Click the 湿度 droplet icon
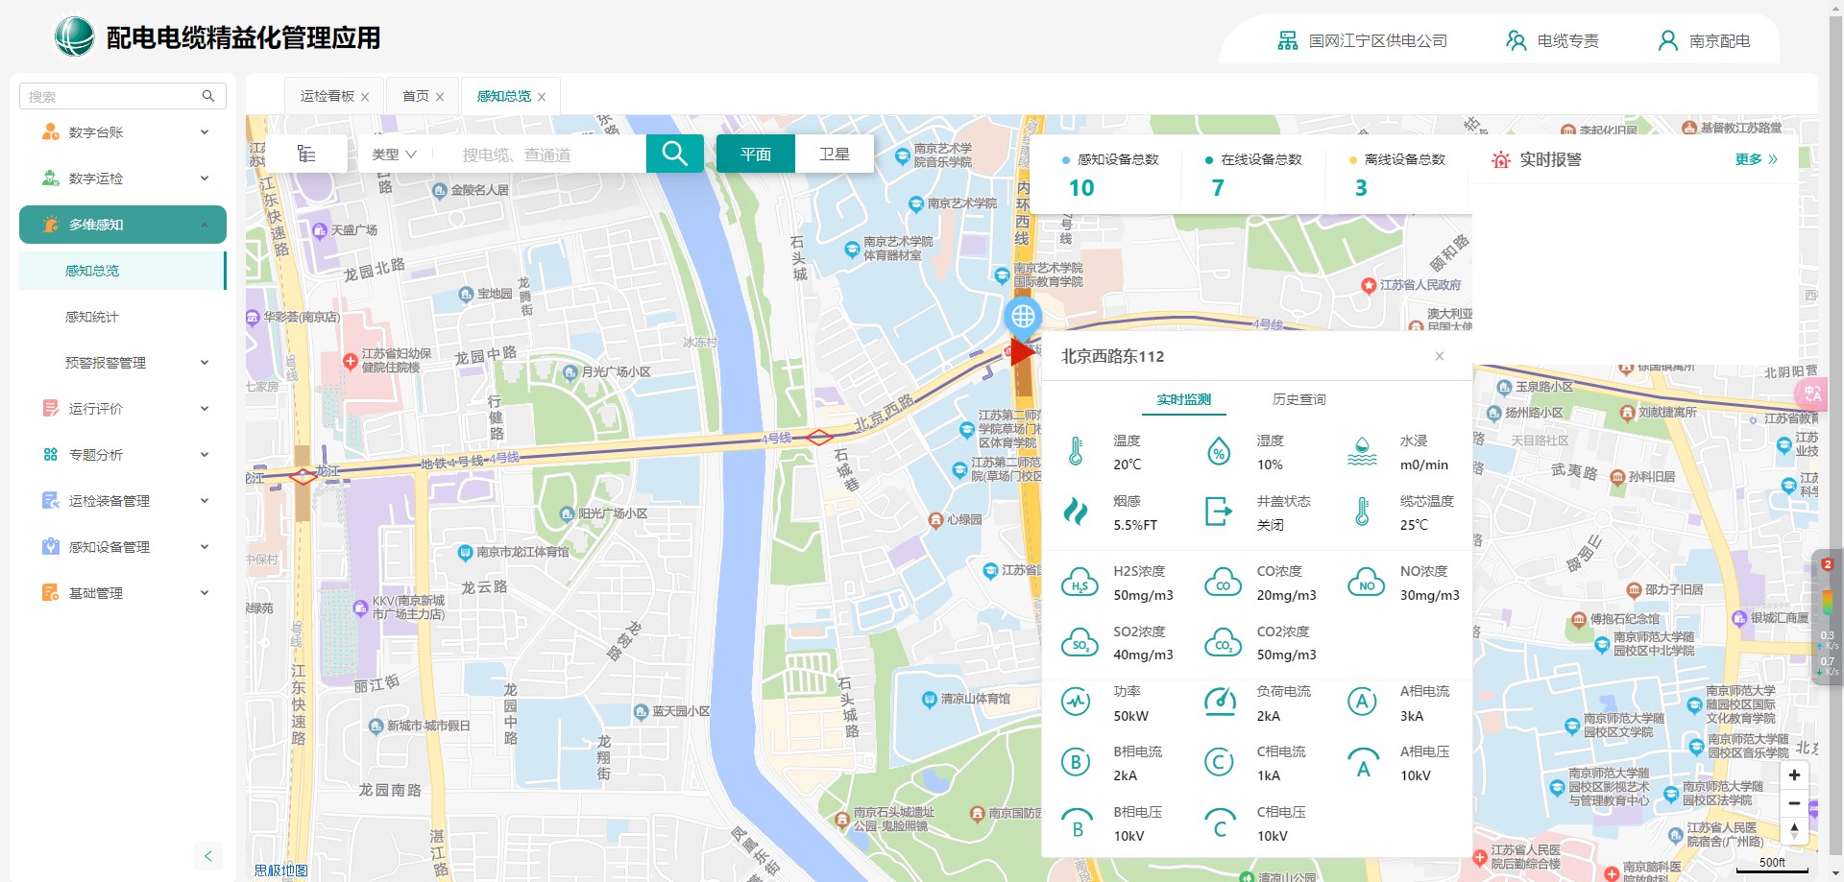This screenshot has width=1844, height=882. click(x=1219, y=451)
